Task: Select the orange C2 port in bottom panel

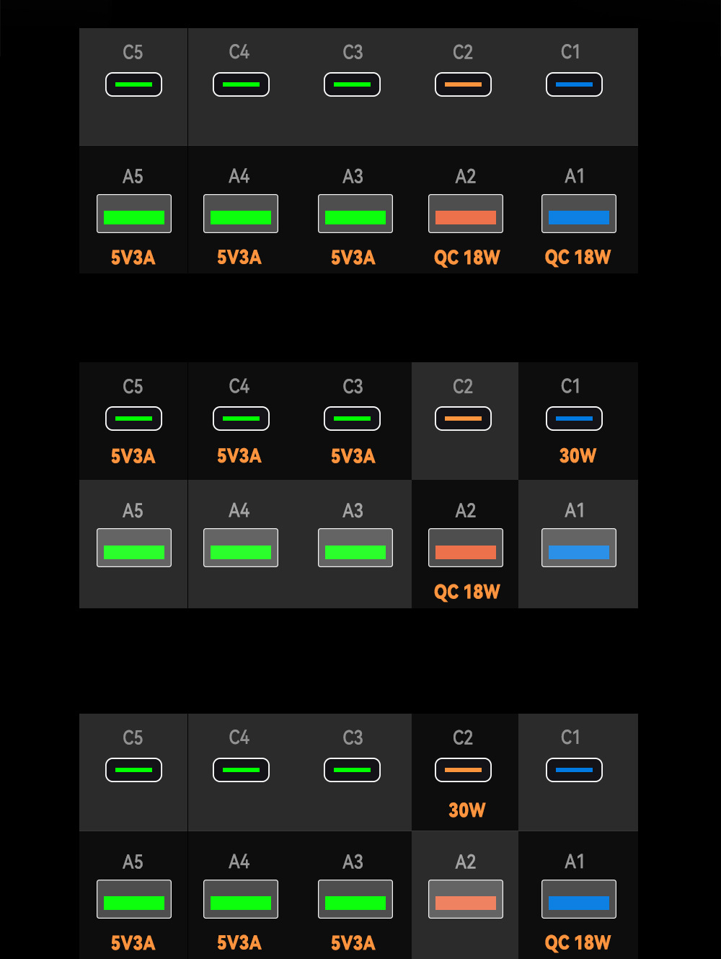Action: pos(463,770)
